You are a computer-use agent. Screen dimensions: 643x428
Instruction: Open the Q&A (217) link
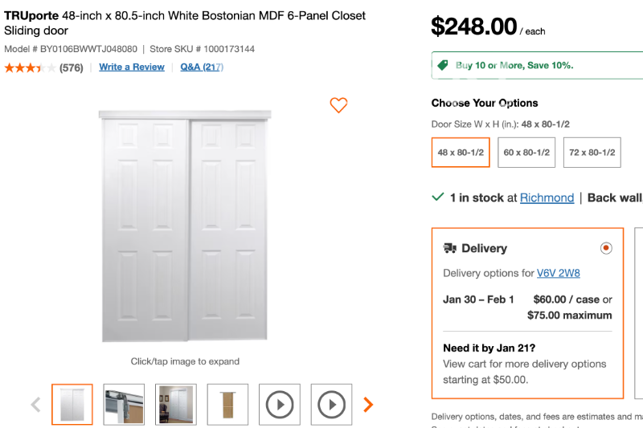click(201, 67)
